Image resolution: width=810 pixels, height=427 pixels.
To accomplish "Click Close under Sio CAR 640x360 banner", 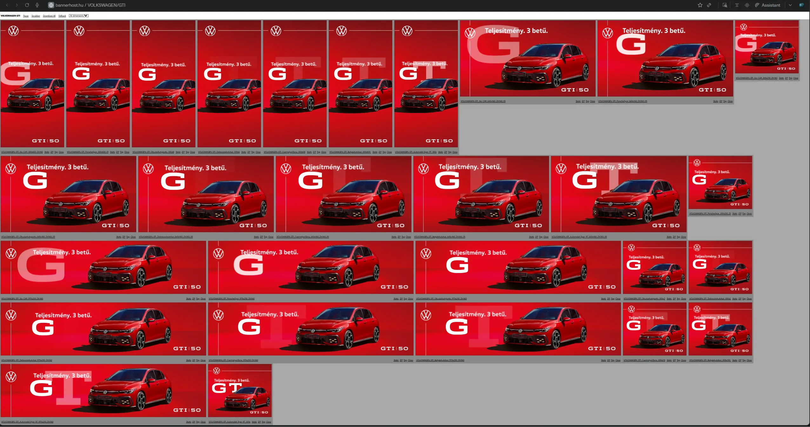I will (x=592, y=101).
